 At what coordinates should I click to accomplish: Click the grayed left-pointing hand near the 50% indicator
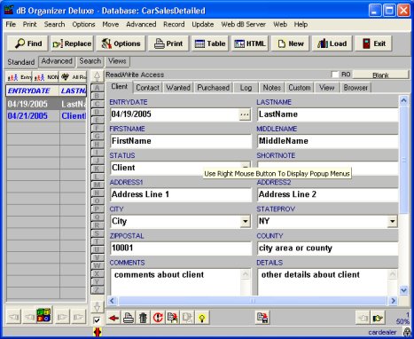click(363, 319)
